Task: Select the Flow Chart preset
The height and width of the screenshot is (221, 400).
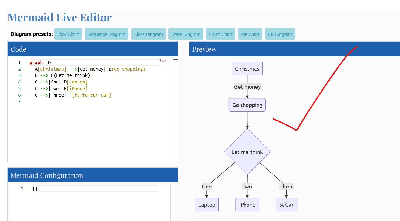Action: pyautogui.click(x=68, y=34)
